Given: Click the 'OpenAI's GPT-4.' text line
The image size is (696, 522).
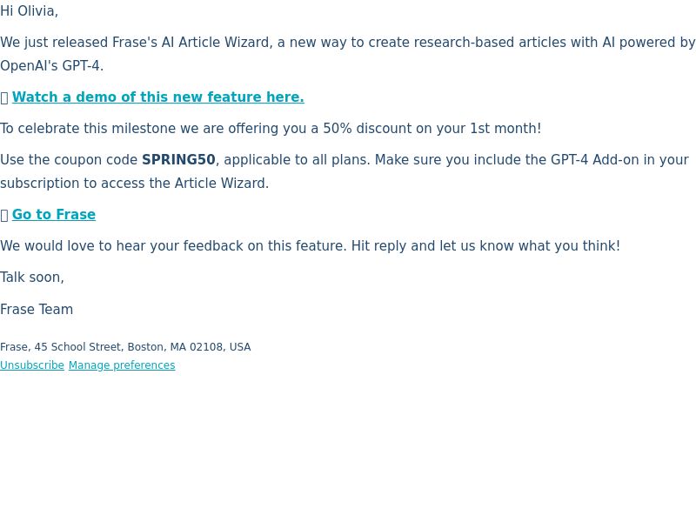Looking at the screenshot, I should 51,66.
